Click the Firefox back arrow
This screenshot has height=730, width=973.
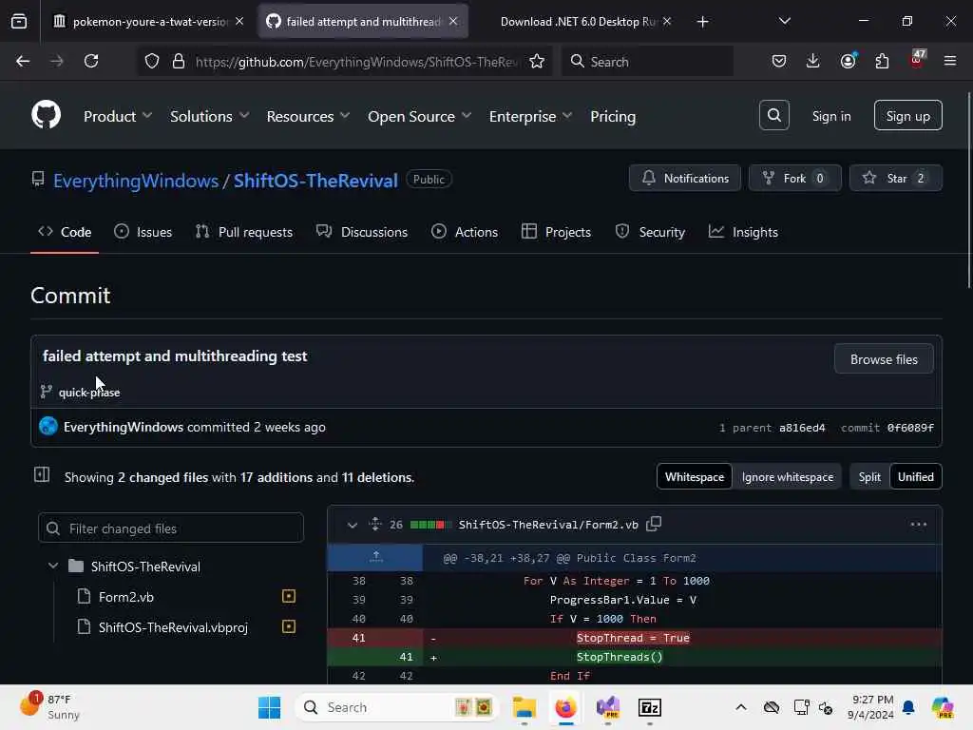[x=23, y=62]
